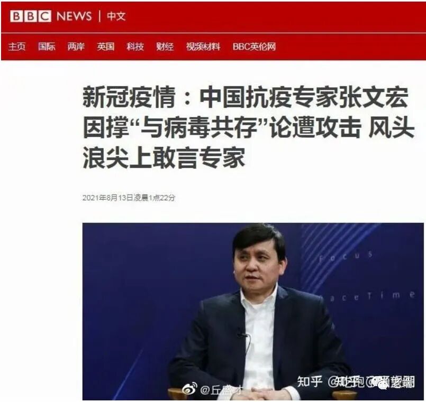Open the 中文 language label
This screenshot has width=426, height=402.
116,16
